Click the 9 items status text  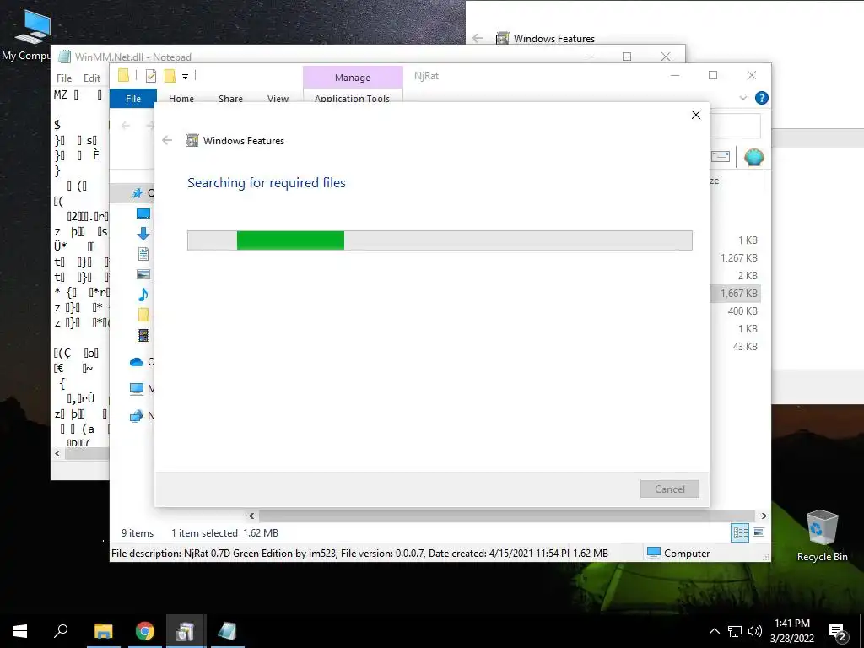point(138,533)
